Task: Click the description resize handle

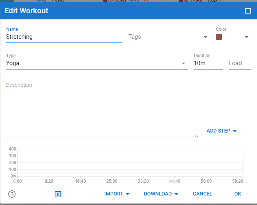Action: click(197, 136)
